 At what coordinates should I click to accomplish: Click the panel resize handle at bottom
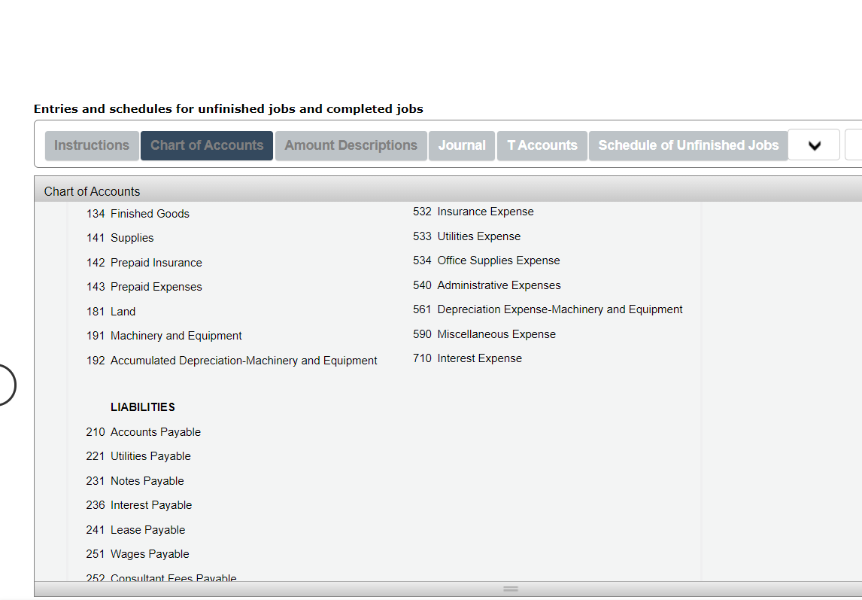[x=511, y=589]
